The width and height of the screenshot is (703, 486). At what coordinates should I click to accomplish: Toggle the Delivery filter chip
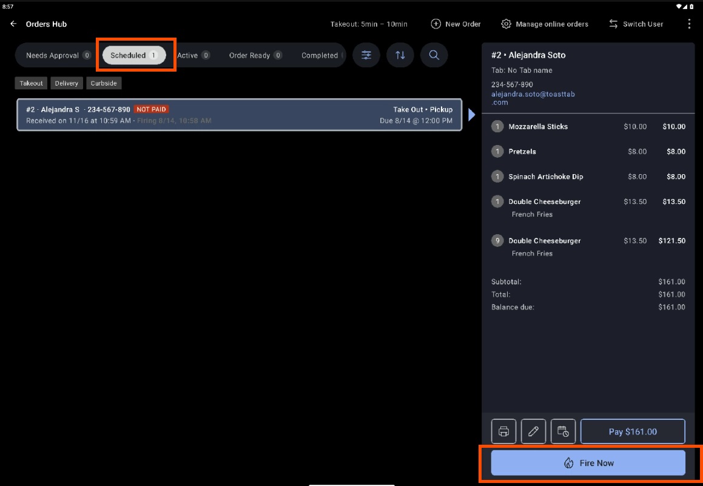click(67, 83)
